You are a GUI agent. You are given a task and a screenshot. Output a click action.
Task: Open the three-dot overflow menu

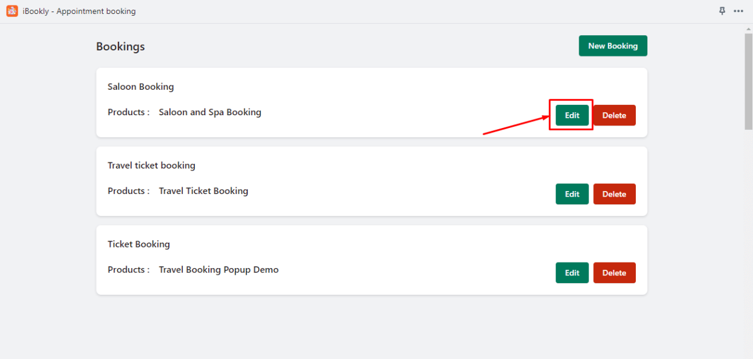click(738, 11)
